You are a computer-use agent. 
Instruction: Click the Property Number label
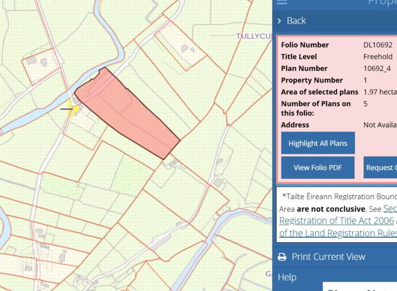pos(312,80)
